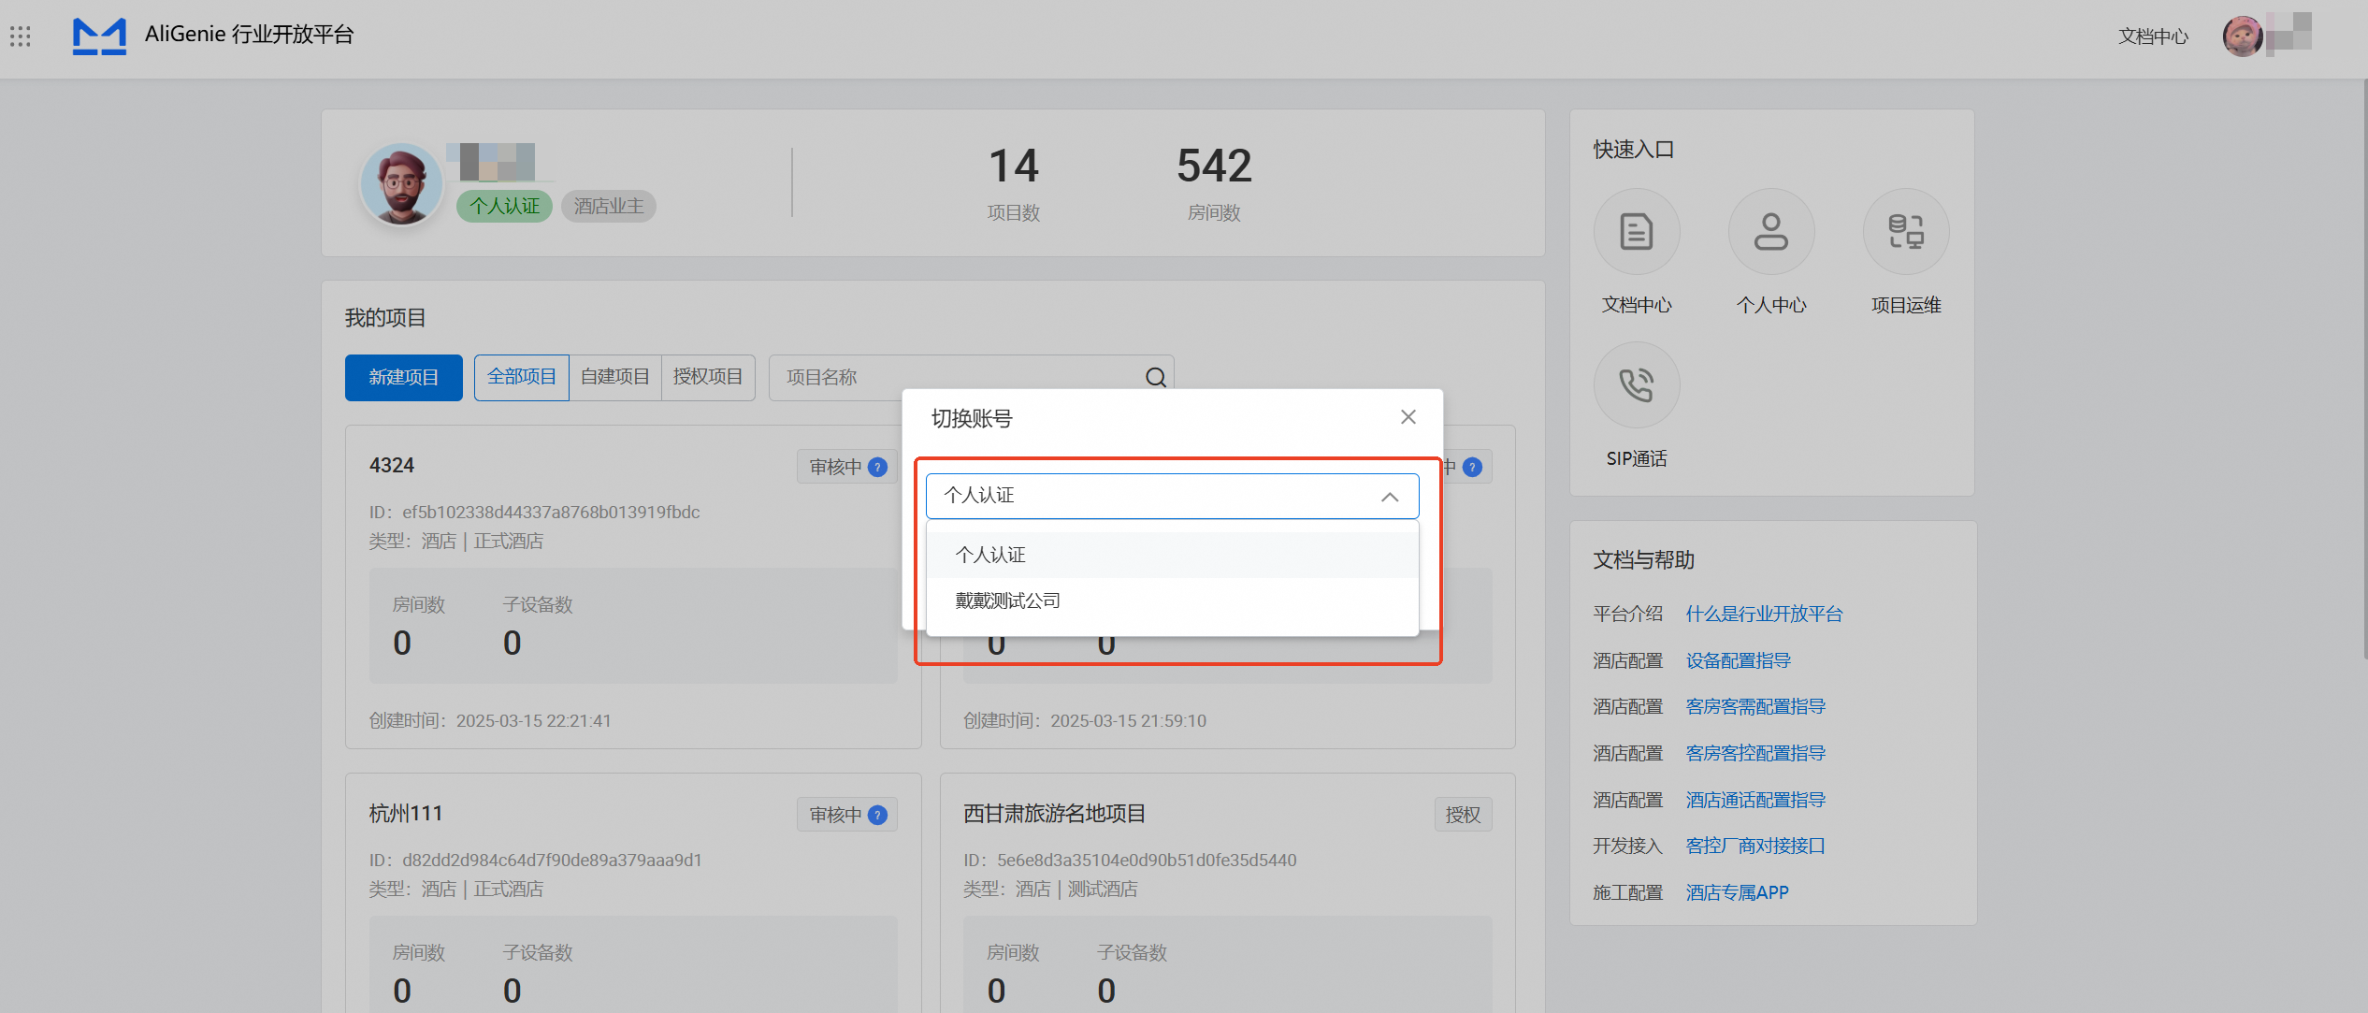Viewport: 2368px width, 1013px height.
Task: Click ID ef5b102338d44337a8768b013919fbdc text
Action: click(x=534, y=513)
